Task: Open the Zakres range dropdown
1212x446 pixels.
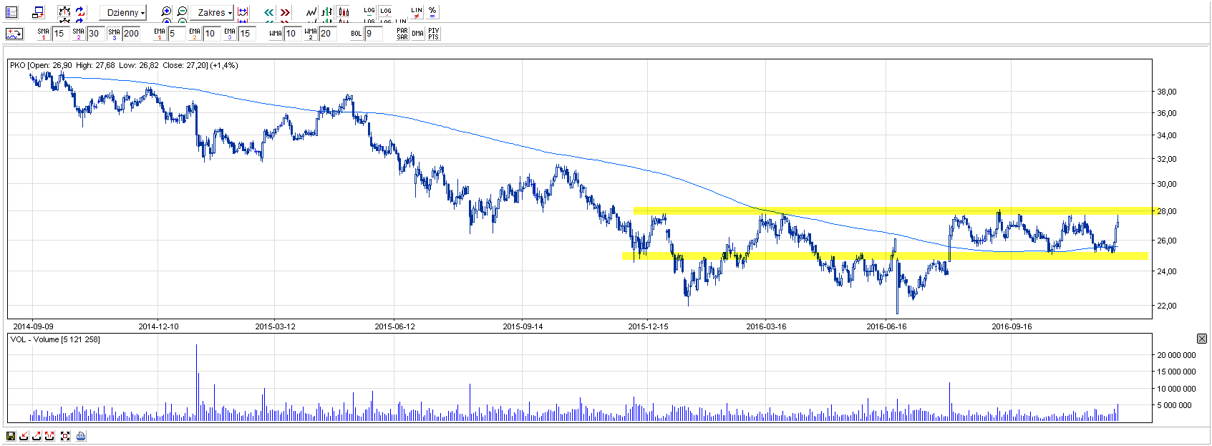Action: coord(213,13)
